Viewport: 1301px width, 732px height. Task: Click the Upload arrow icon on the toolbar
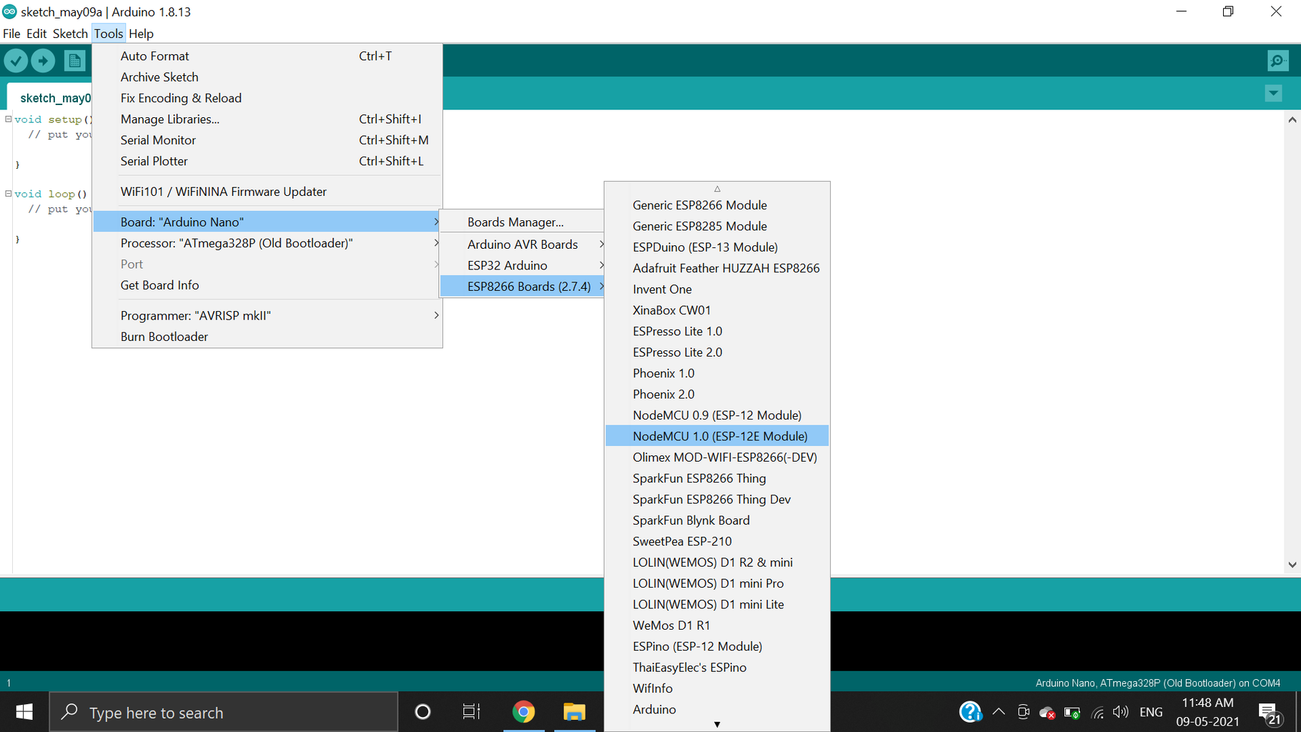coord(43,61)
